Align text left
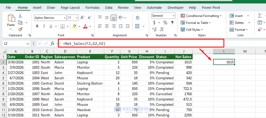266x118 pixels. click(x=100, y=26)
